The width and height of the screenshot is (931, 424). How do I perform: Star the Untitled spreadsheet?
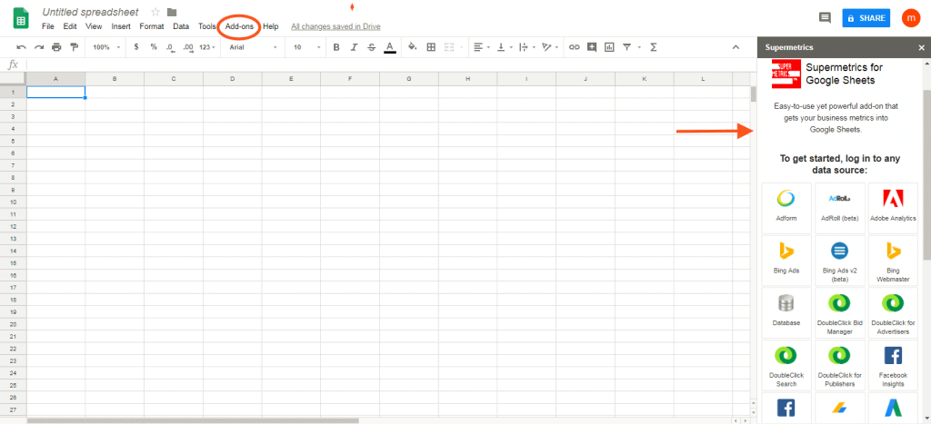click(155, 12)
